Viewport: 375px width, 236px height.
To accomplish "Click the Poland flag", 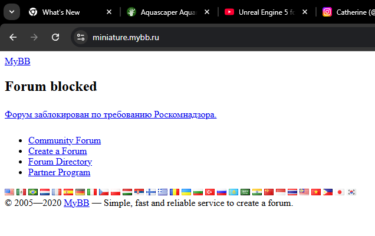I will coord(116,192).
